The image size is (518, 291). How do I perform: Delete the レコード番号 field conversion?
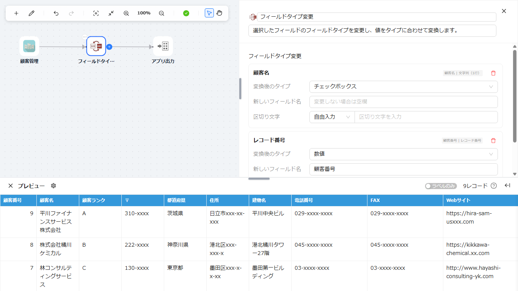click(493, 141)
